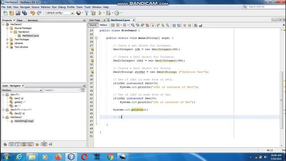
Task: Click the Shift Line Right icon
Action: pyautogui.click(x=179, y=25)
